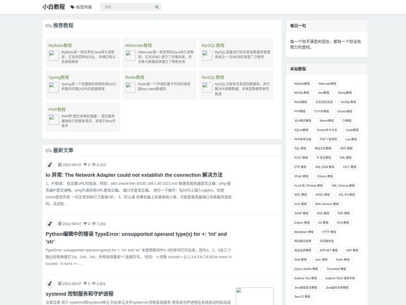Screen dimensions: 406x305
Task: Click the author avatar icon of the Io 异常 article
Action: (x=50, y=165)
